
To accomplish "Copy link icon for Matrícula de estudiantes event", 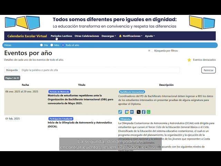I will point(120,112).
